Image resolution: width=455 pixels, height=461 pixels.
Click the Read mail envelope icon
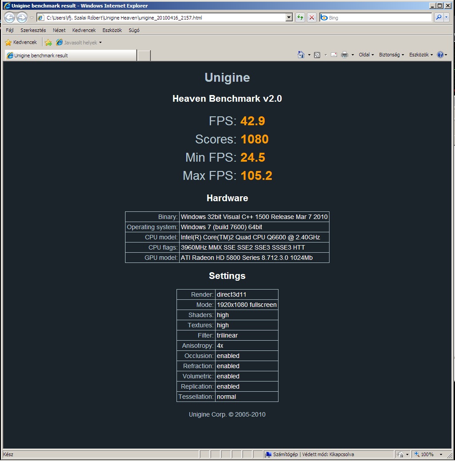334,55
